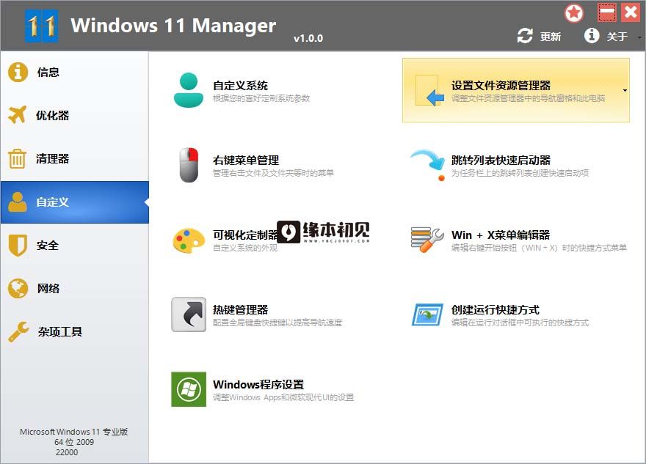The height and width of the screenshot is (464, 646).
Task: Select the 安全 sidebar tab
Action: tap(75, 246)
